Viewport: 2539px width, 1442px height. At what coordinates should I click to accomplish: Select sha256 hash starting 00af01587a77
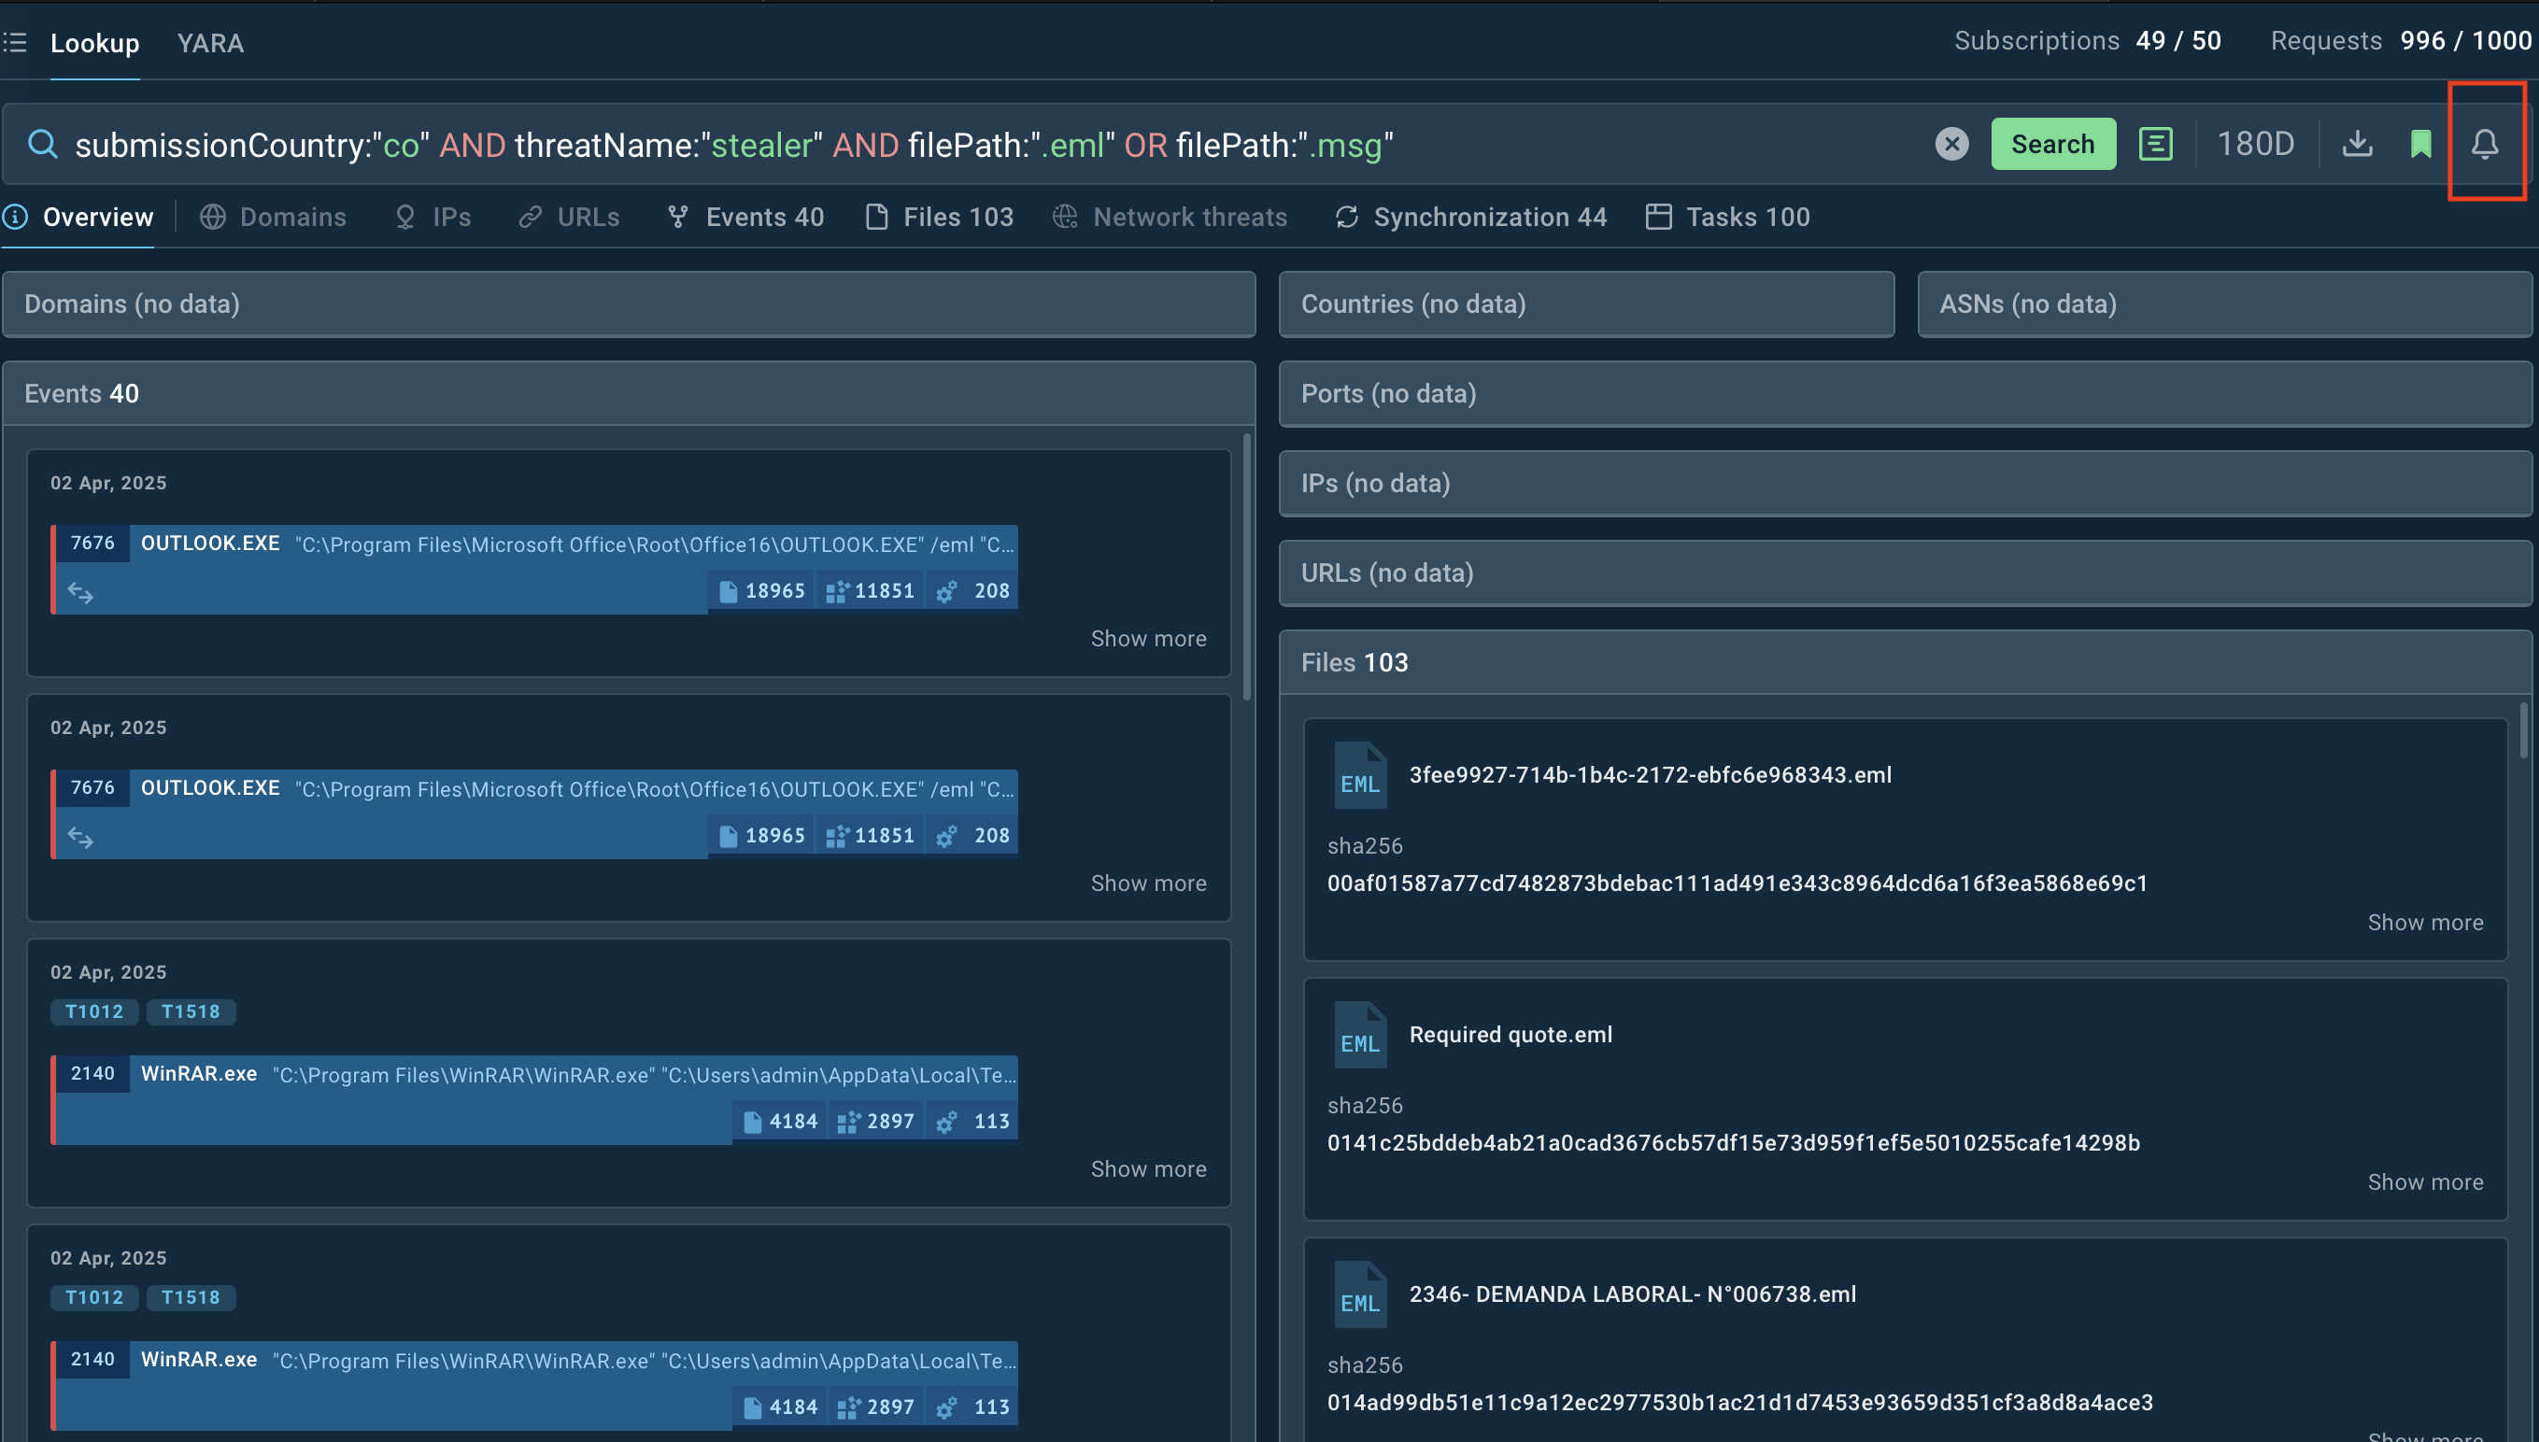pyautogui.click(x=1737, y=884)
